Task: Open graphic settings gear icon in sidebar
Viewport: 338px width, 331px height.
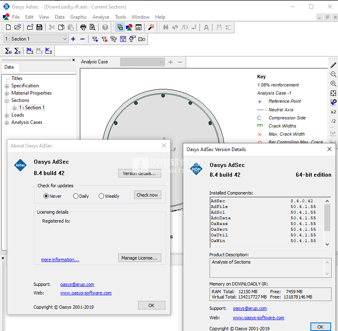Action: [333, 102]
